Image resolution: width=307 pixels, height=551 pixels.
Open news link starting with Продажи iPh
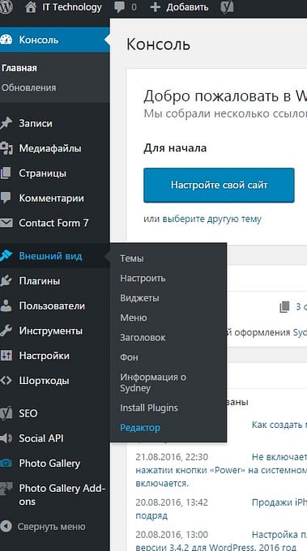tap(279, 502)
